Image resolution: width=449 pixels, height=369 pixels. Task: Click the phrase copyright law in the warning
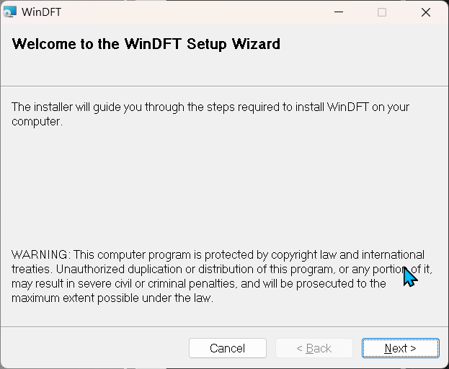pos(303,254)
